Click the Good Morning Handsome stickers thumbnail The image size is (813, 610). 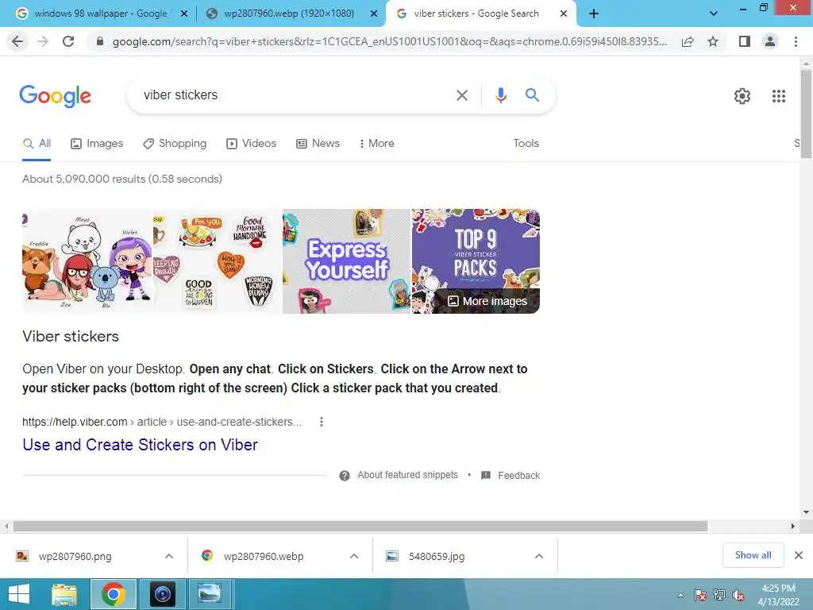[218, 261]
